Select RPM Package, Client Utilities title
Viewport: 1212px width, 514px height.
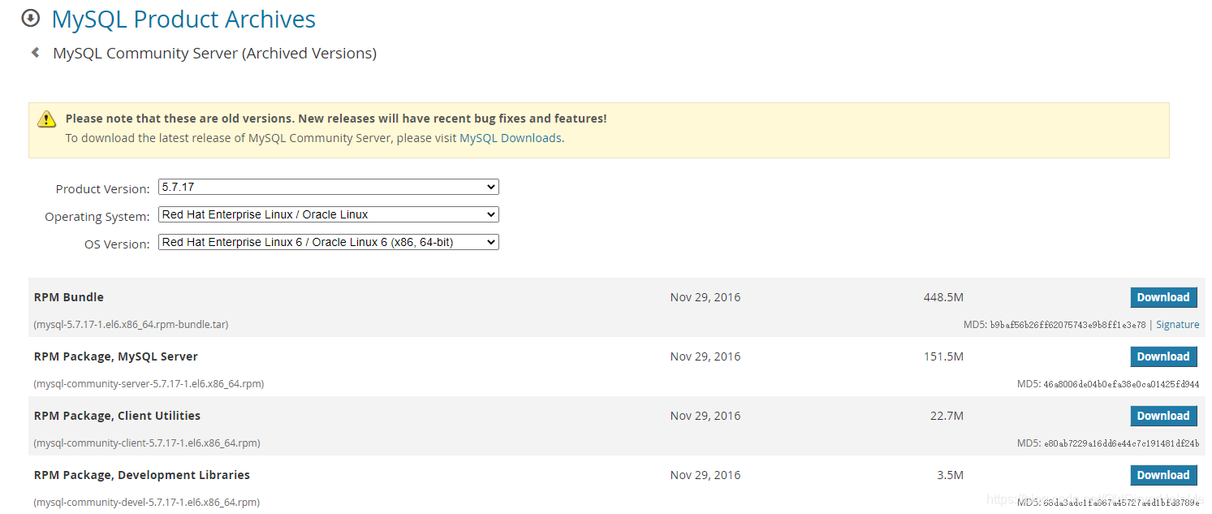click(x=117, y=416)
